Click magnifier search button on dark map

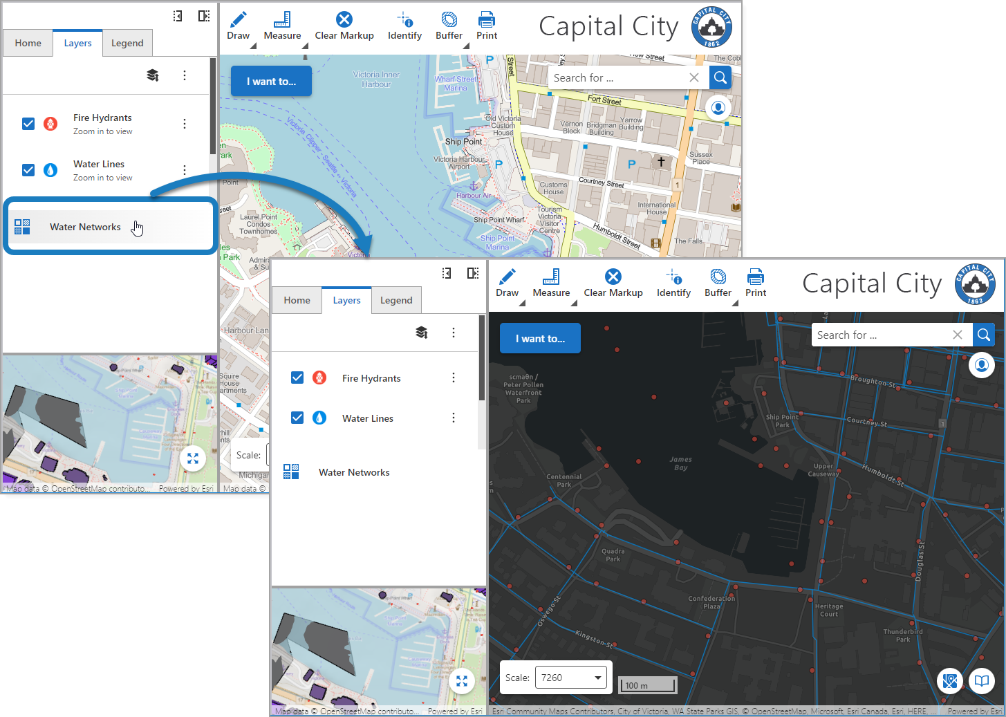984,335
